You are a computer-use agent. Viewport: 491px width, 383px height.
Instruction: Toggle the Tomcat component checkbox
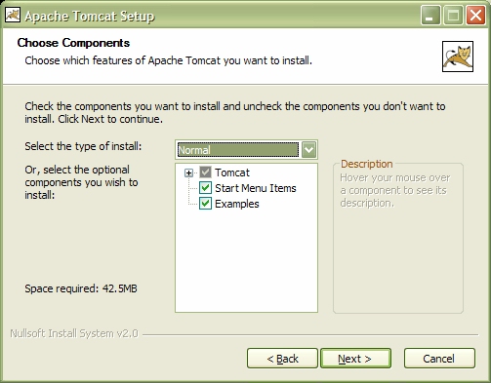pos(205,172)
